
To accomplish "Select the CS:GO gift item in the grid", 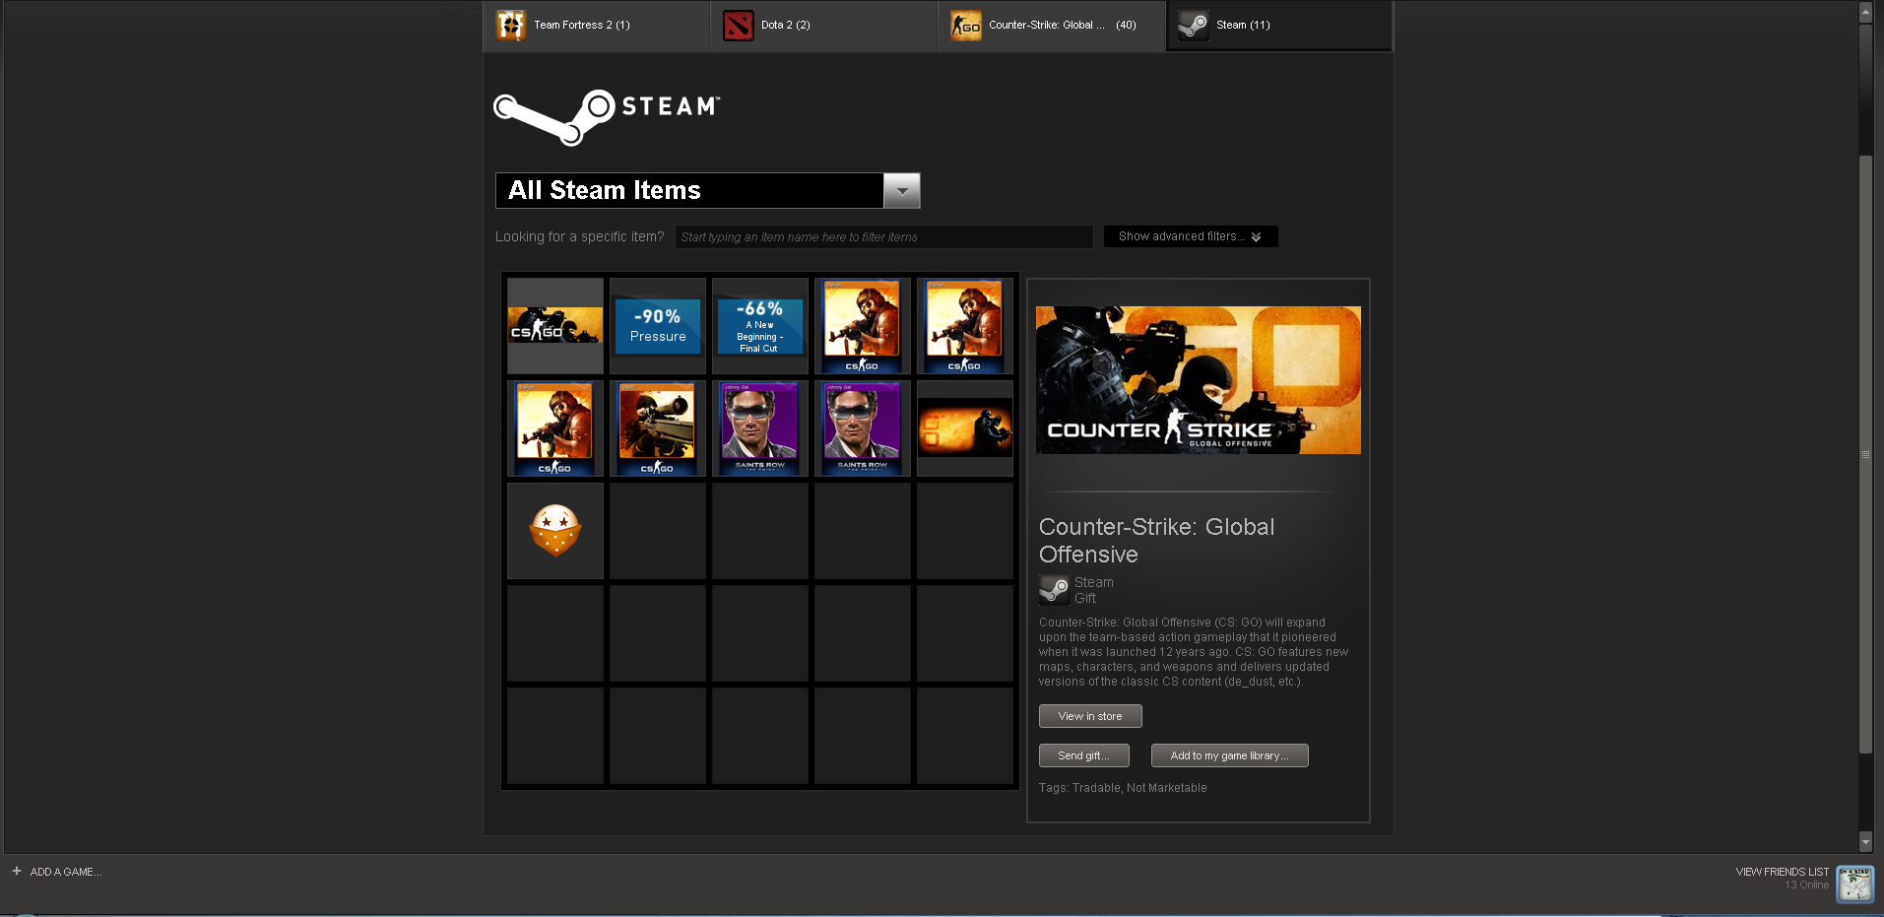I will click(555, 326).
